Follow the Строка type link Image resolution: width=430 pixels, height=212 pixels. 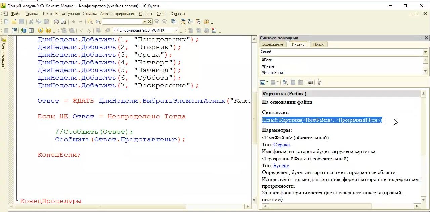pyautogui.click(x=282, y=145)
